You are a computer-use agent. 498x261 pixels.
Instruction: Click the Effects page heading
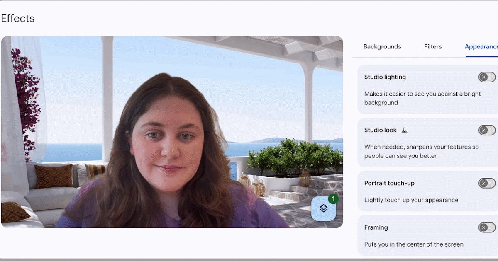click(18, 18)
